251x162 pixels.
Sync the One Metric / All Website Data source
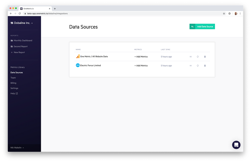point(198,57)
